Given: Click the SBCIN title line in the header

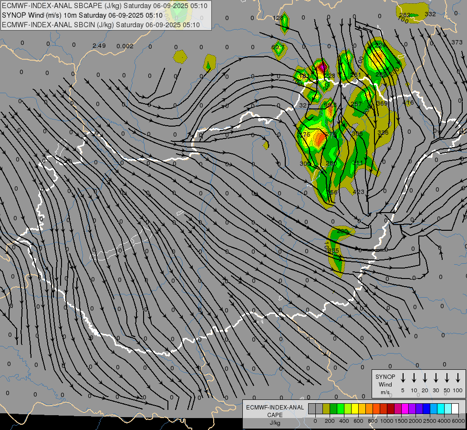Looking at the screenshot, I should 101,25.
